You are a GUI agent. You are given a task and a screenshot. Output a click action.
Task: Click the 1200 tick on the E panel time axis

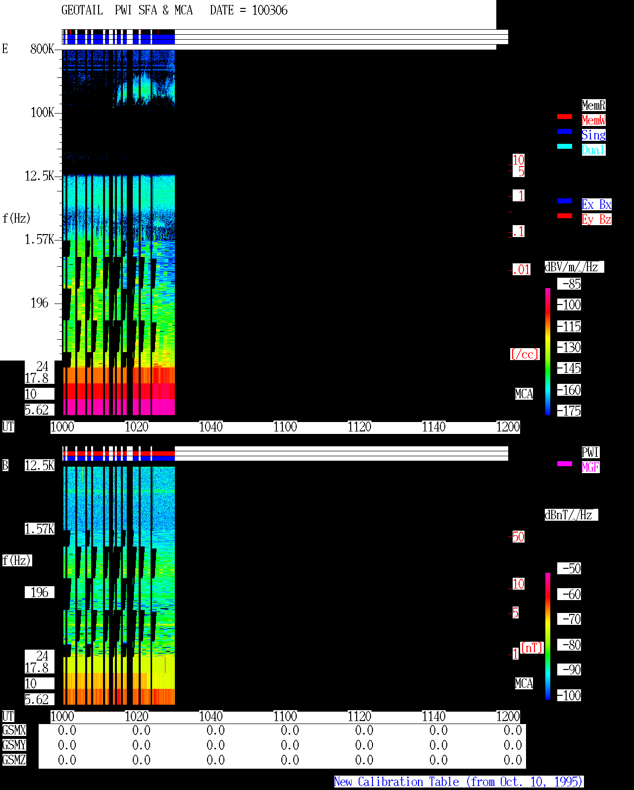(x=508, y=427)
